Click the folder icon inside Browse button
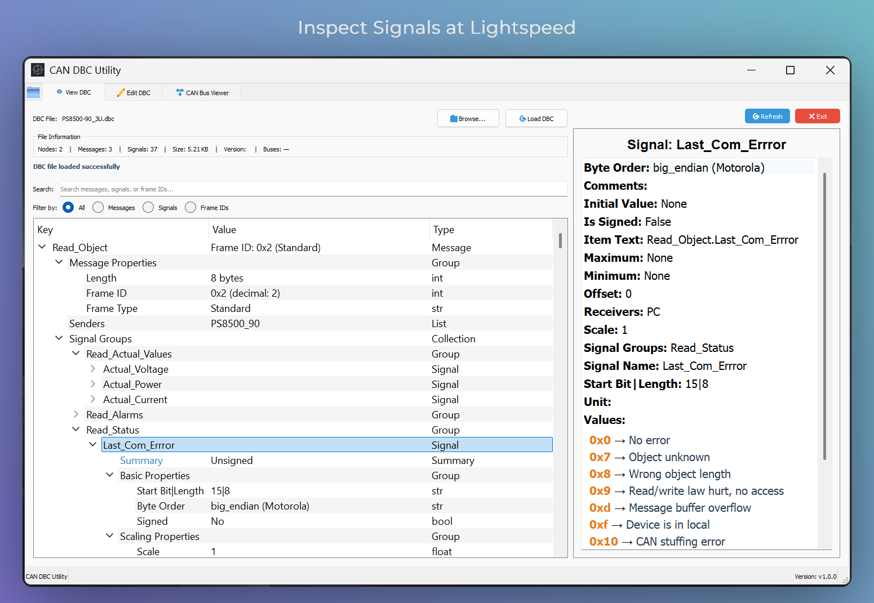The width and height of the screenshot is (874, 603). [x=455, y=118]
